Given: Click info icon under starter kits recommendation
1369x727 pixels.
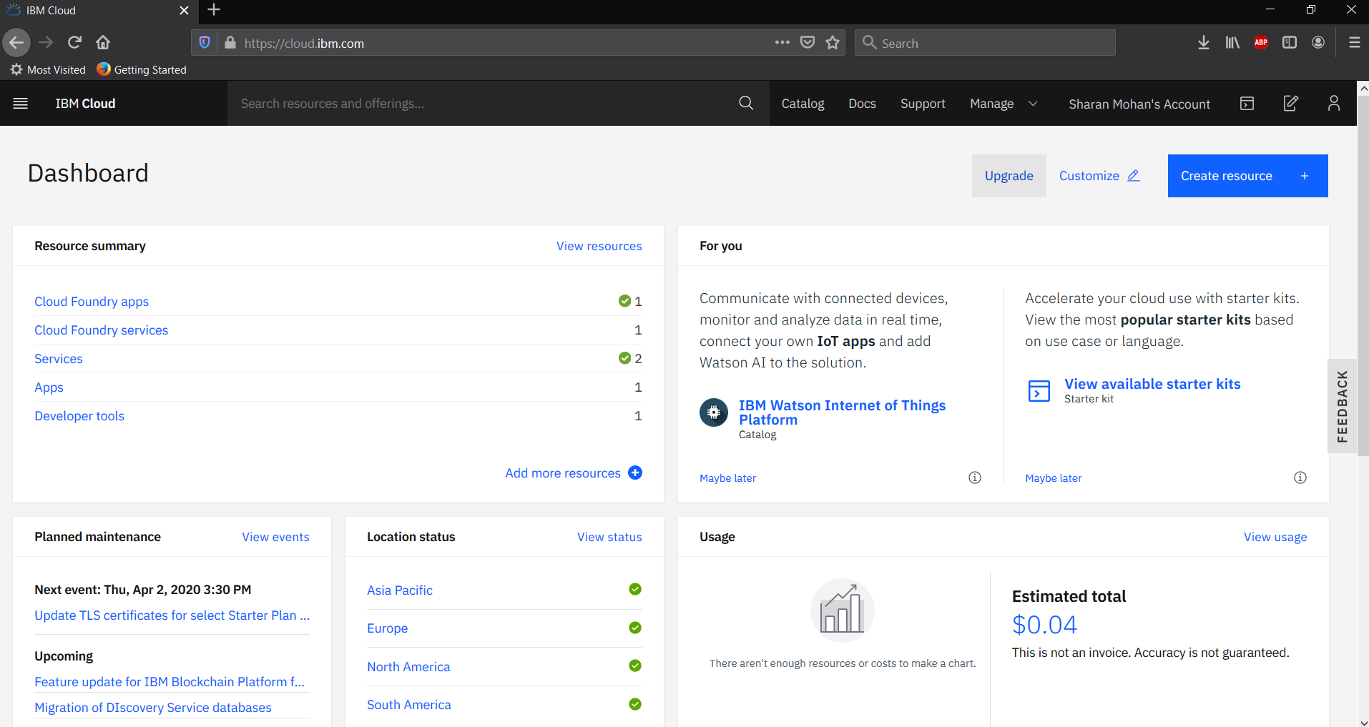Looking at the screenshot, I should [x=1300, y=478].
